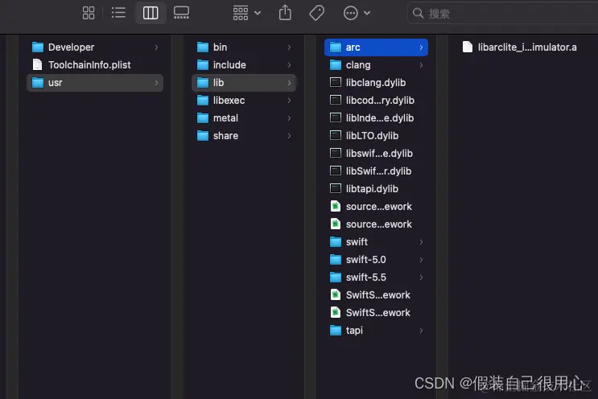The image size is (598, 399).
Task: Click the search field
Action: tap(503, 14)
